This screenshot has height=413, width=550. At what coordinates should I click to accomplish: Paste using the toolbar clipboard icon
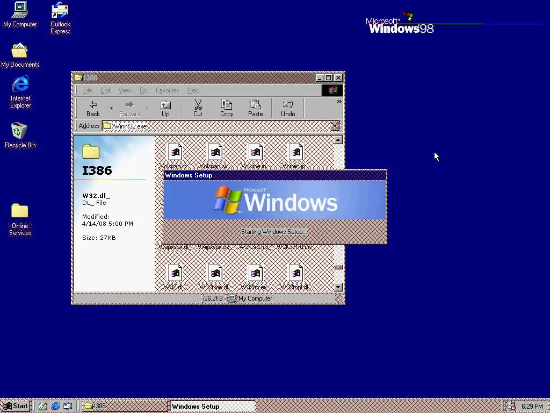[x=255, y=108]
